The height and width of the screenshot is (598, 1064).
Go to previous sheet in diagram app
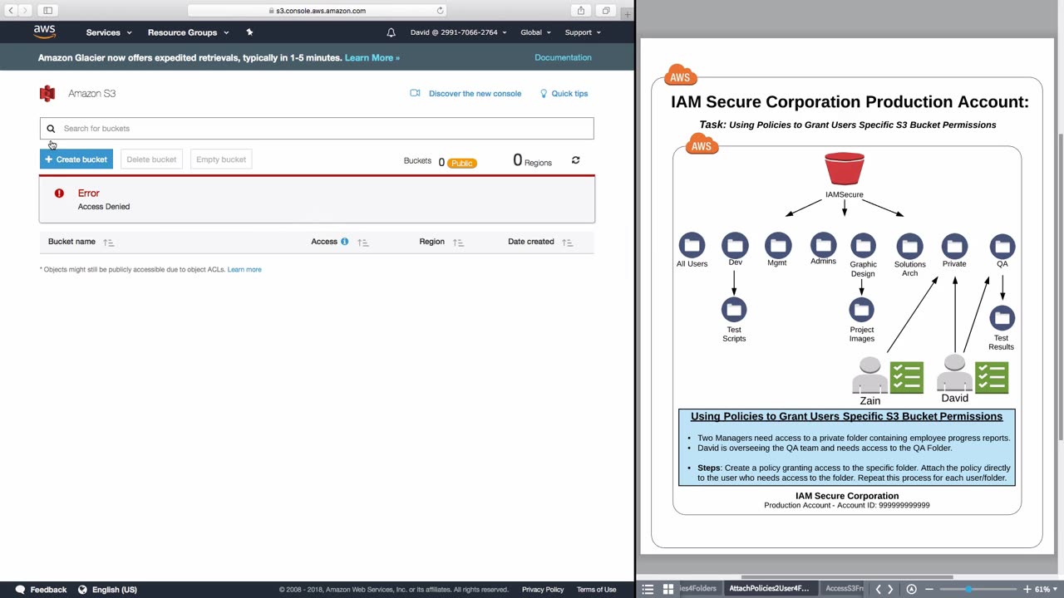(878, 589)
